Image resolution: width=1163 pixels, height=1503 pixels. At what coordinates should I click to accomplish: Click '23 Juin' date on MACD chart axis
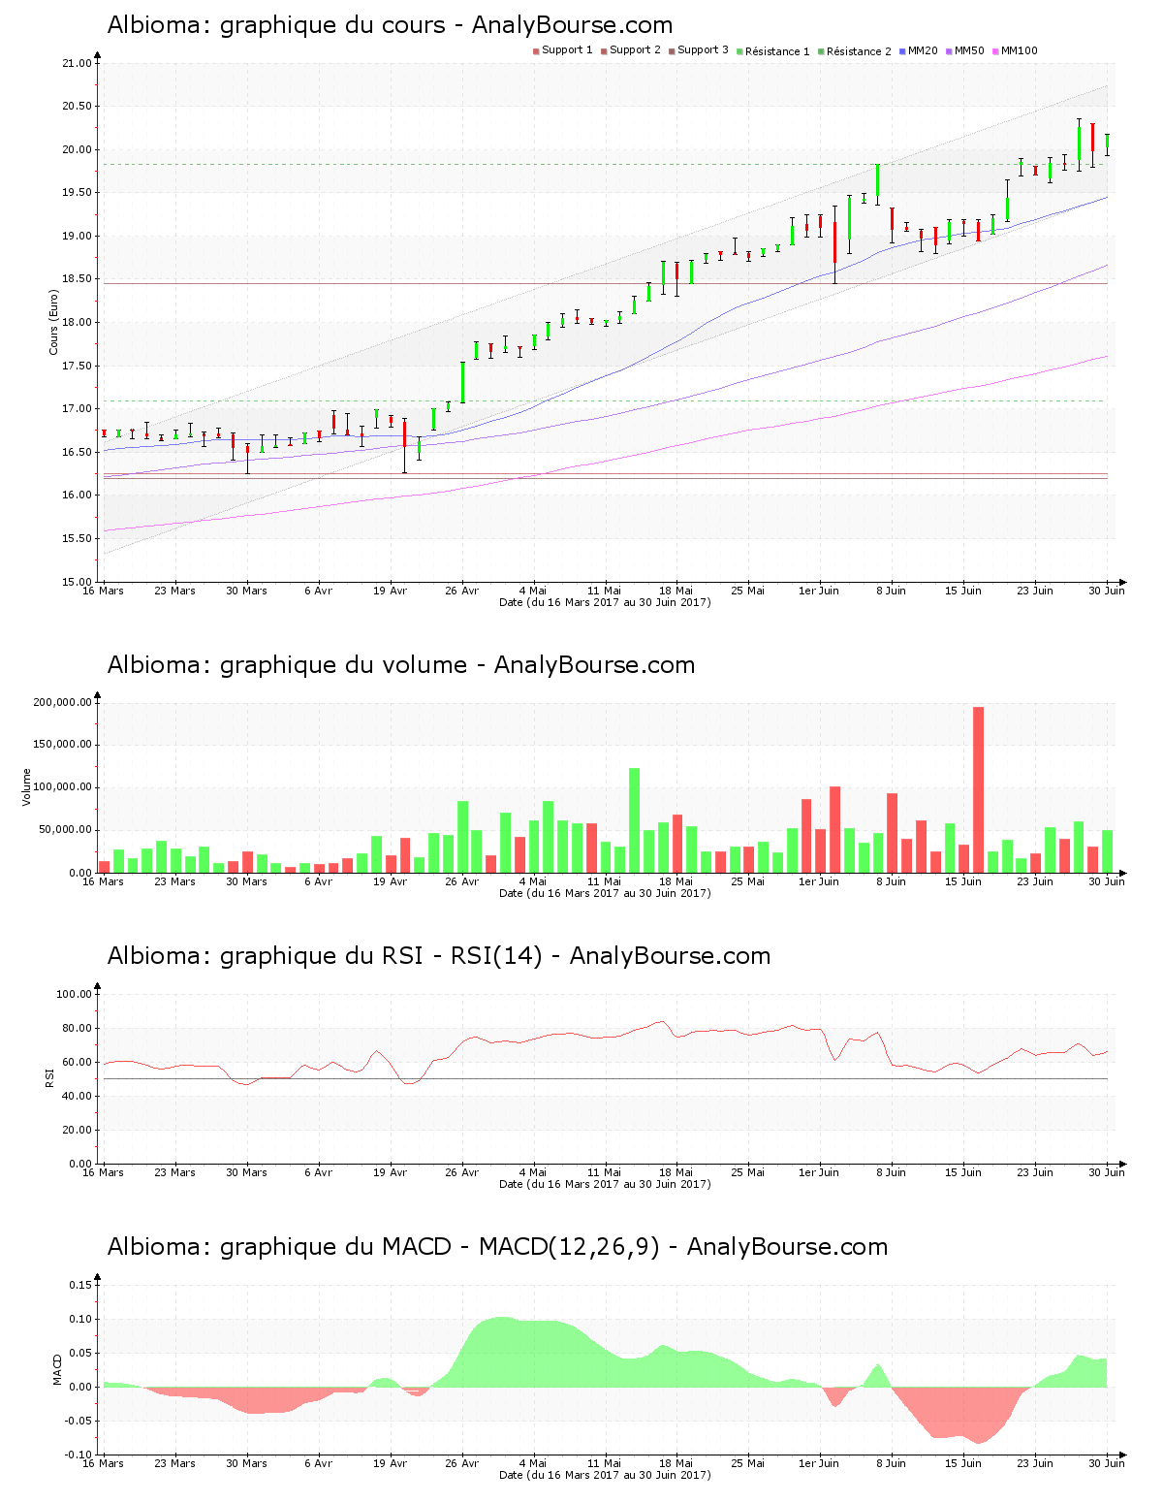click(x=1035, y=1463)
